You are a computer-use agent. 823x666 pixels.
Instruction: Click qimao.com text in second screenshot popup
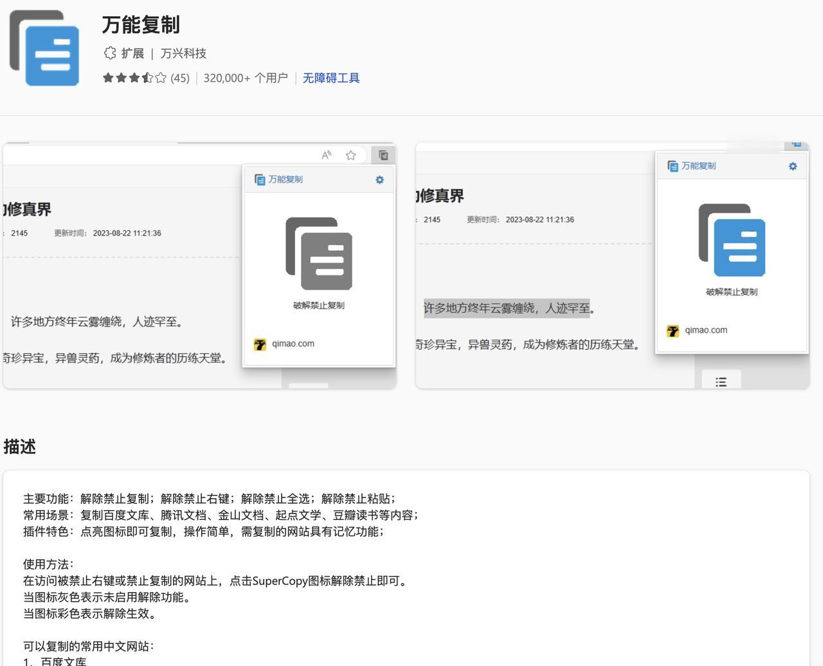point(706,330)
